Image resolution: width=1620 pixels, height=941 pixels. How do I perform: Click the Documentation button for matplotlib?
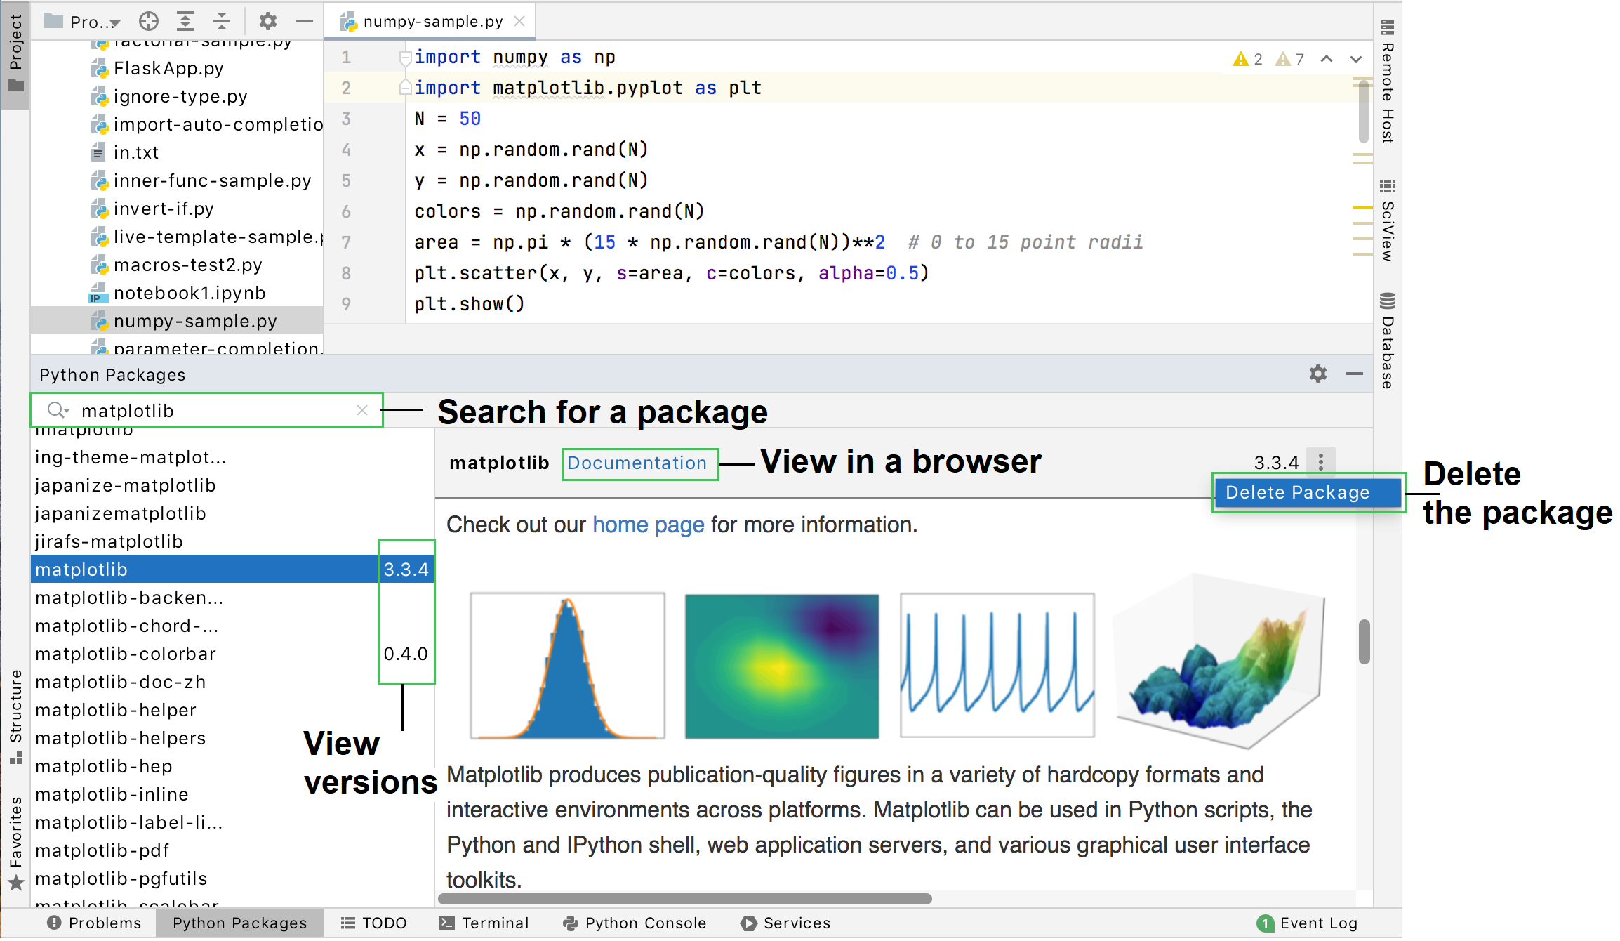point(638,461)
